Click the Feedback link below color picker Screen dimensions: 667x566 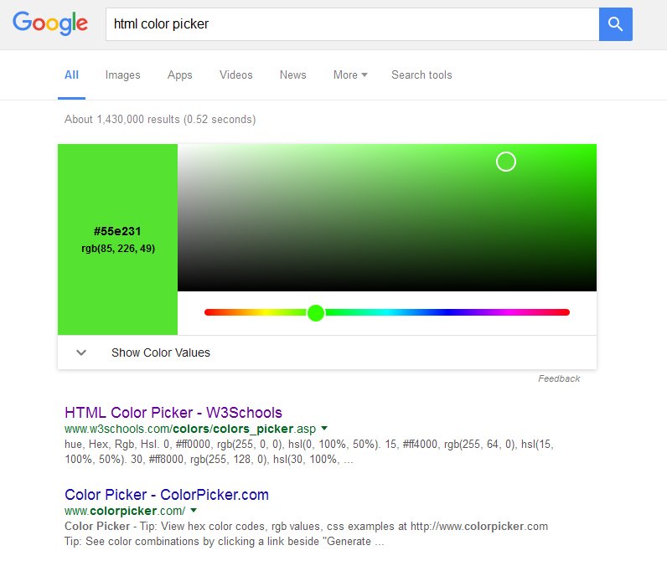(559, 378)
